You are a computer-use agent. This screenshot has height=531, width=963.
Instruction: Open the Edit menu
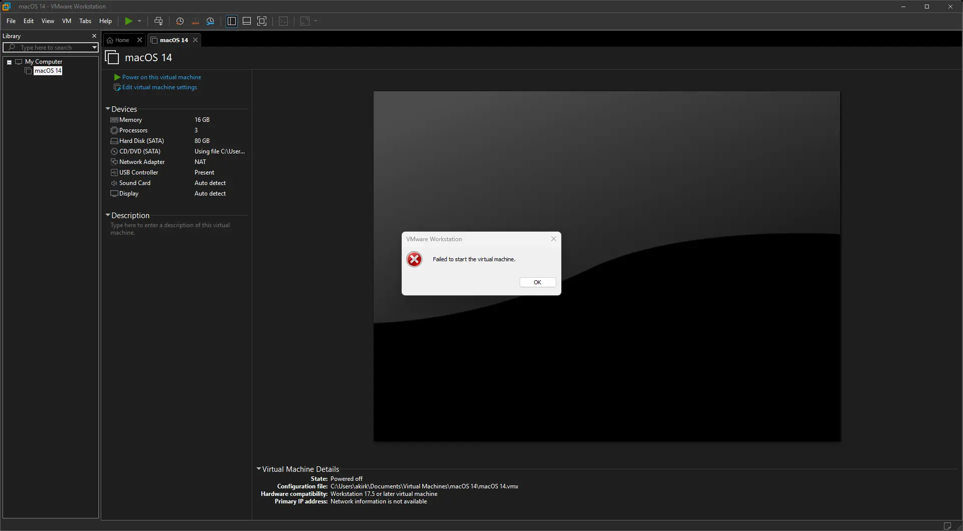pyautogui.click(x=29, y=21)
